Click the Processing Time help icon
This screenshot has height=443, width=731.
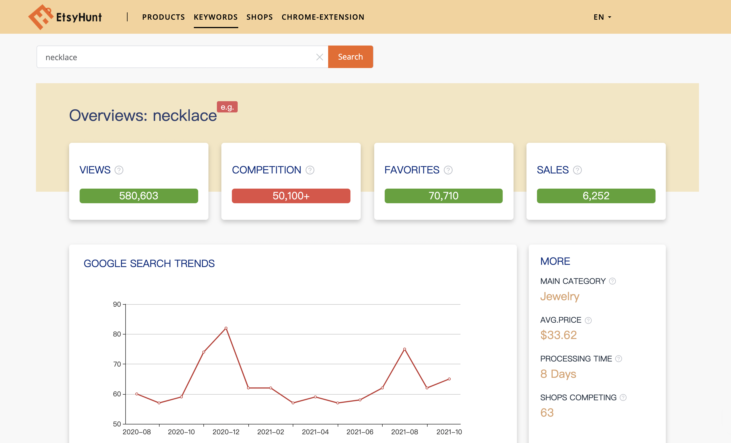click(x=619, y=359)
